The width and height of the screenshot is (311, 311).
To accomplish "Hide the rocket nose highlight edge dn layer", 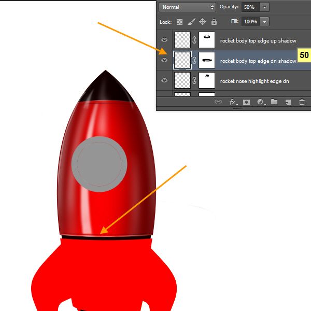I will tap(164, 80).
